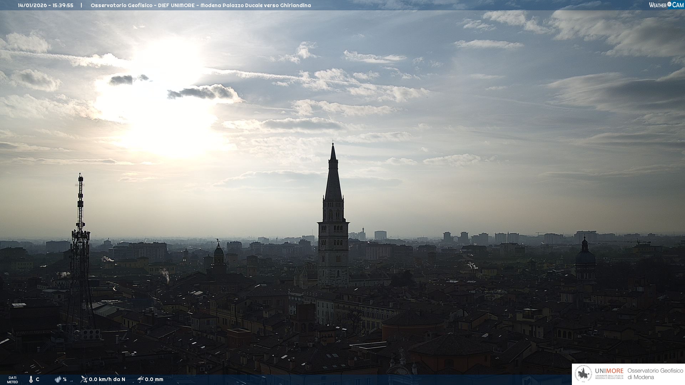Image resolution: width=685 pixels, height=385 pixels.
Task: Click the temperature C value
Action: (x=37, y=379)
